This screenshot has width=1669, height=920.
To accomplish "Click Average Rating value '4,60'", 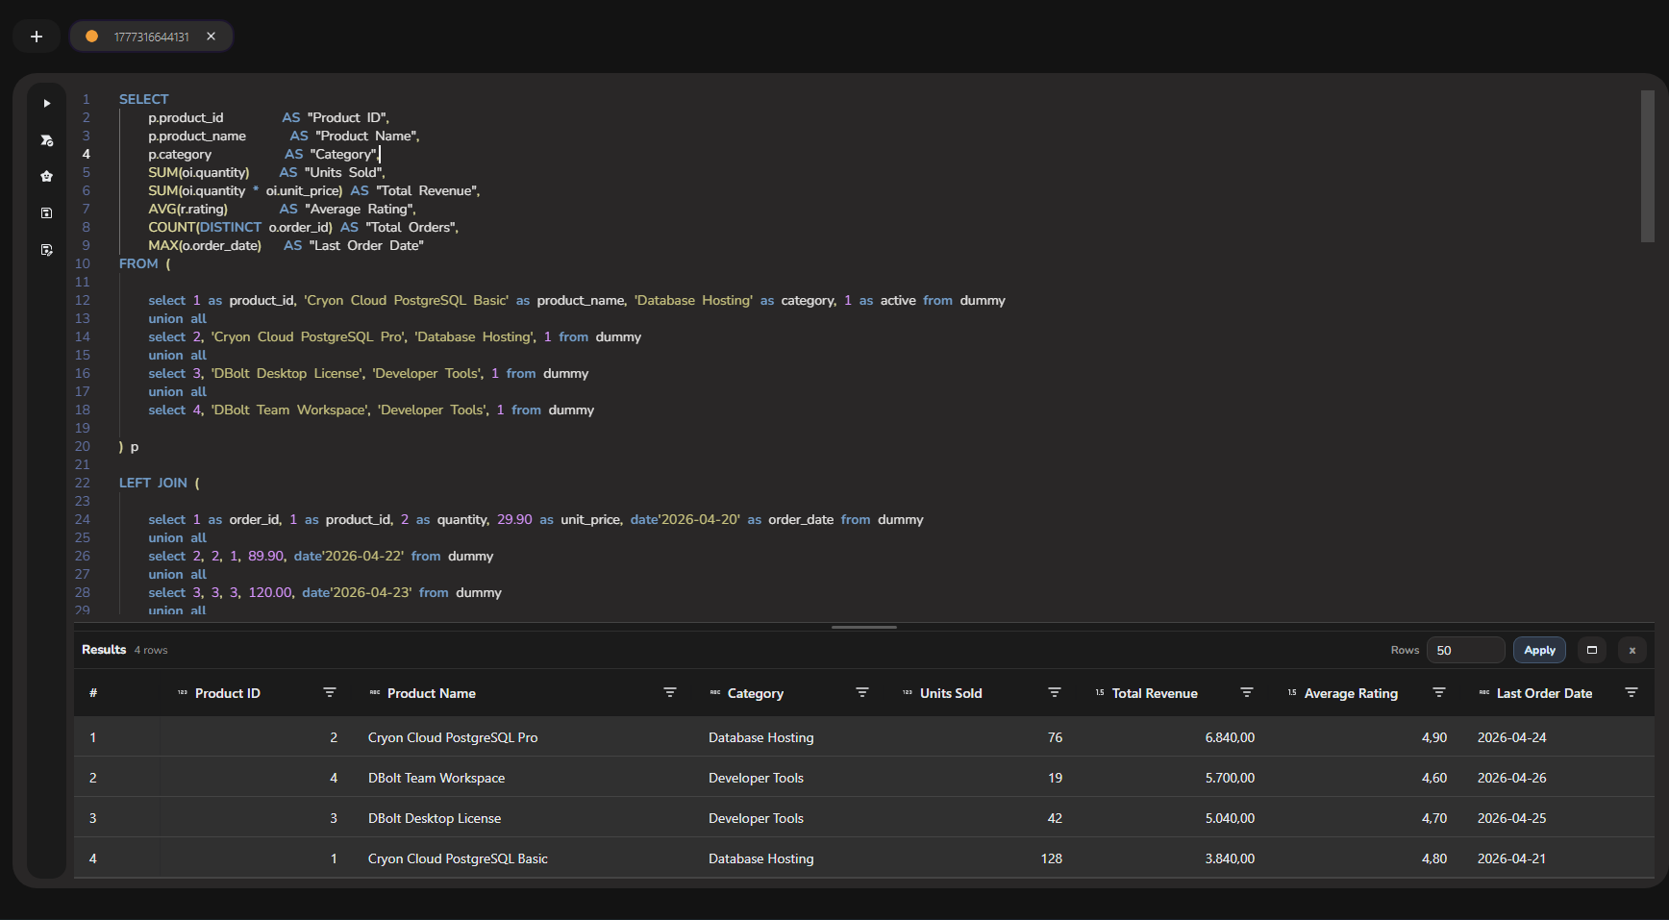I will coord(1434,778).
